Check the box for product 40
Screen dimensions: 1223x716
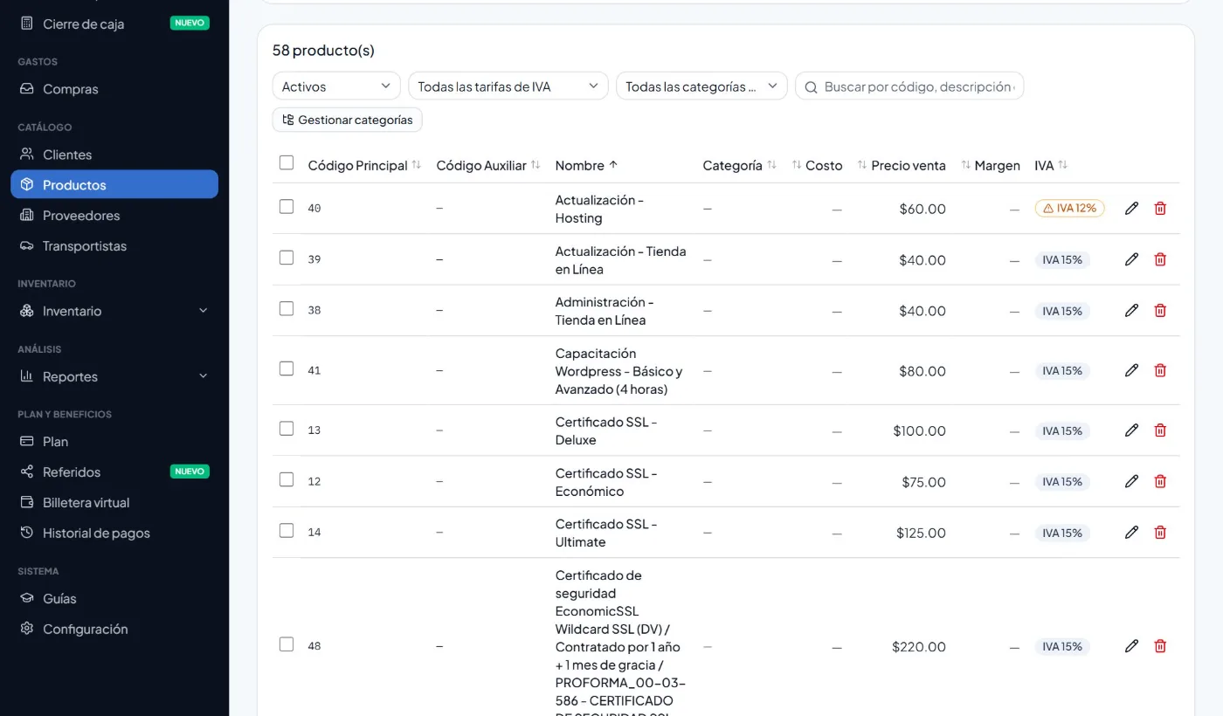(287, 207)
